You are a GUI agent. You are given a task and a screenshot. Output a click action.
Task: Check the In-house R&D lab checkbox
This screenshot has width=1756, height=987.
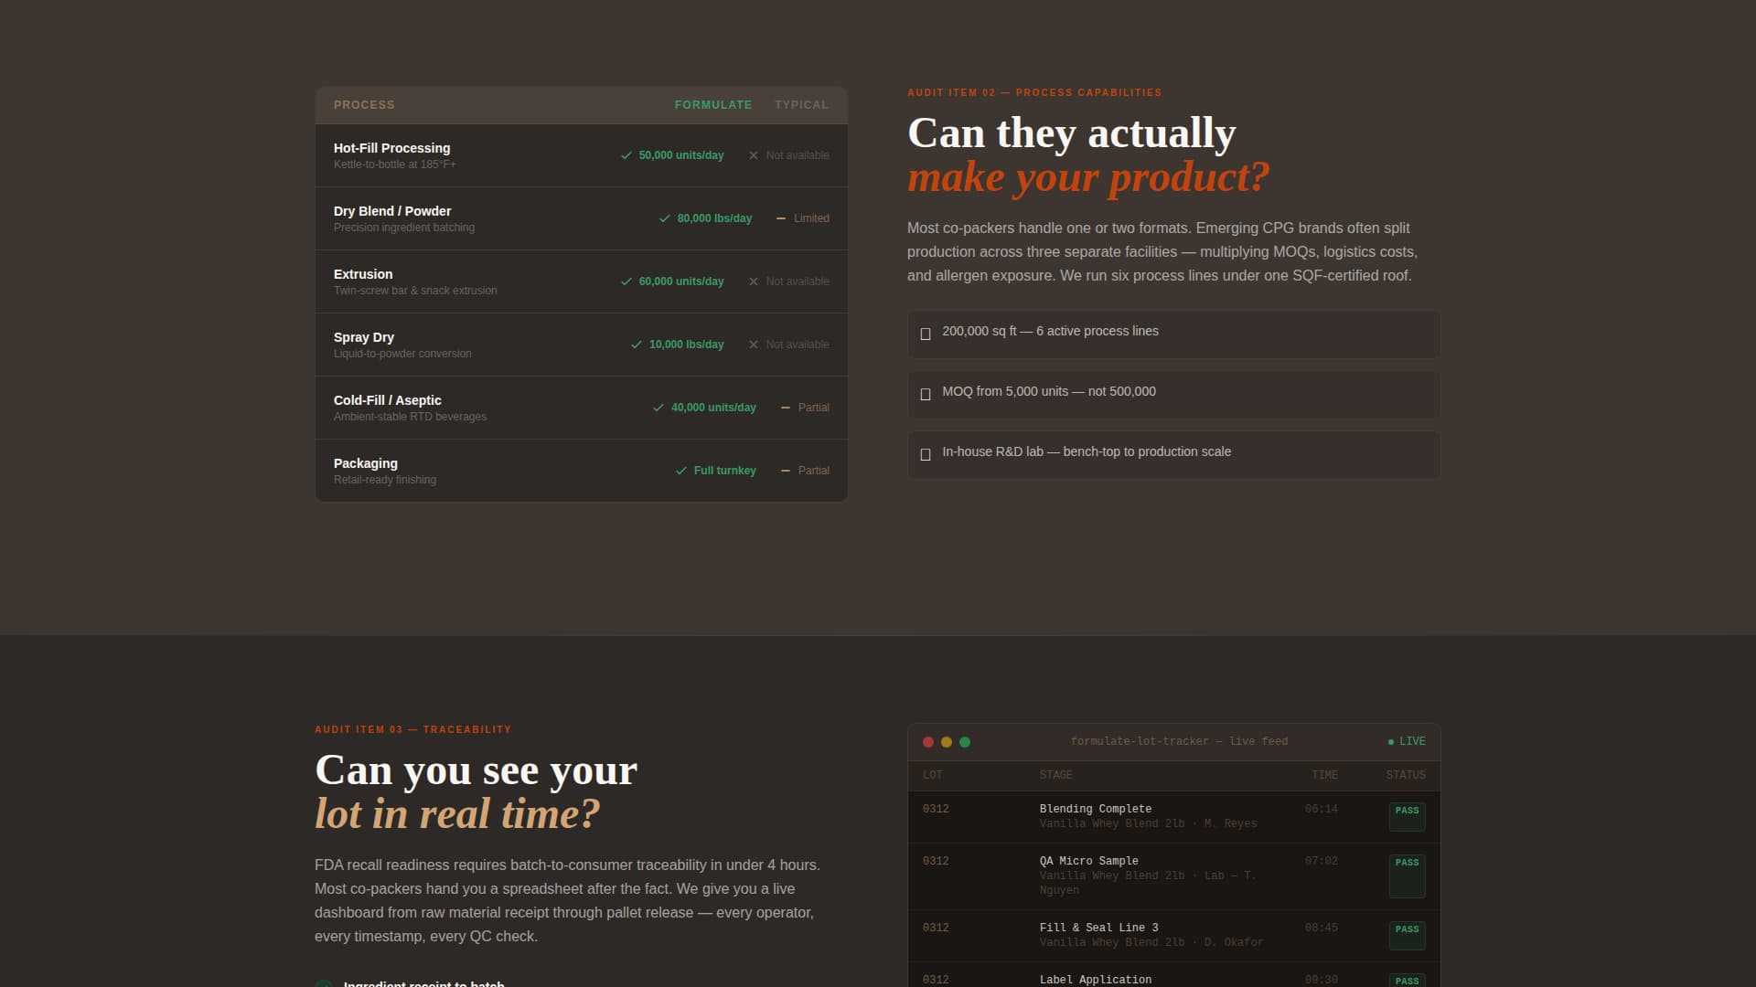(x=925, y=455)
